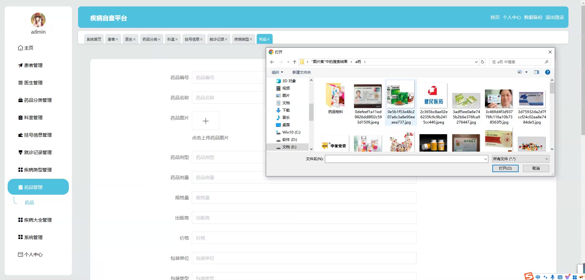This screenshot has height=280, width=585.
Task: Open 患者管理 in the sidebar
Action: coord(30,65)
